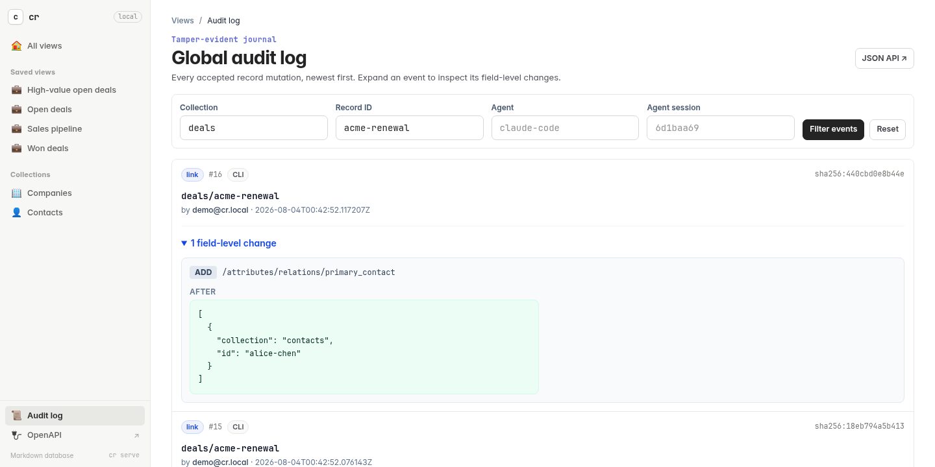Click briefcase icon next to Open deals
Screen dimensions: 935x467
coord(16,110)
